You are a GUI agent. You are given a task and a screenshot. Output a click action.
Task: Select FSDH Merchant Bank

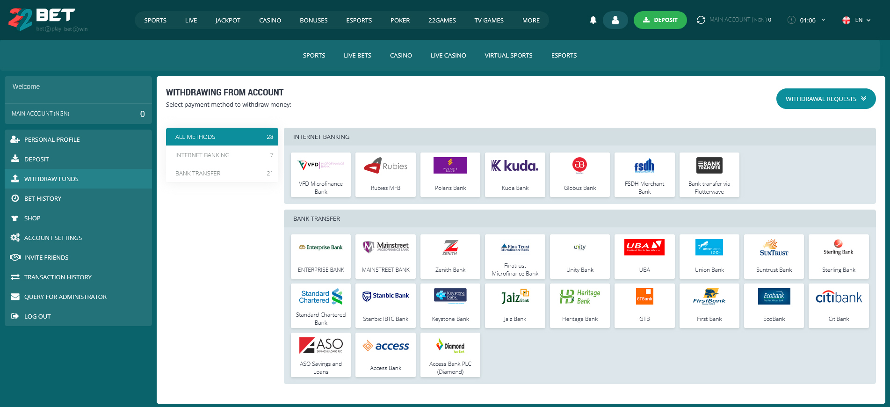644,174
